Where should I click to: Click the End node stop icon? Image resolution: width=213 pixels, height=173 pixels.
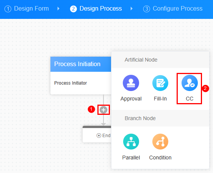click(99, 135)
